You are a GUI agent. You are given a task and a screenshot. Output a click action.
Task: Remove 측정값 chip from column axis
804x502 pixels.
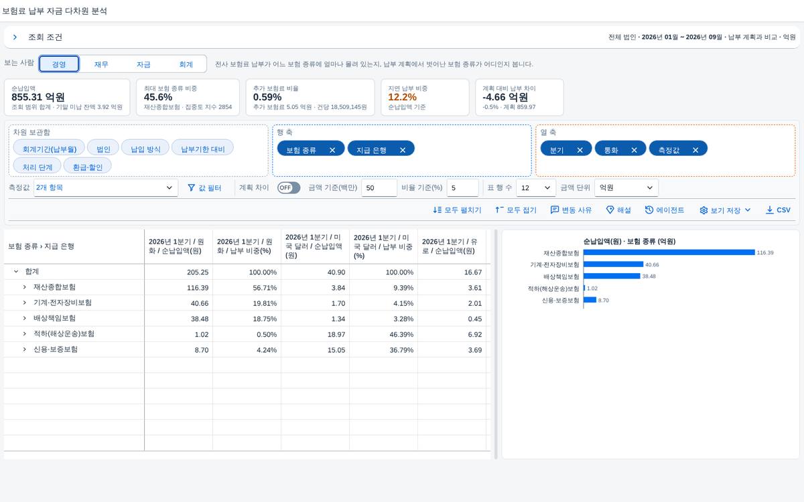pos(695,150)
